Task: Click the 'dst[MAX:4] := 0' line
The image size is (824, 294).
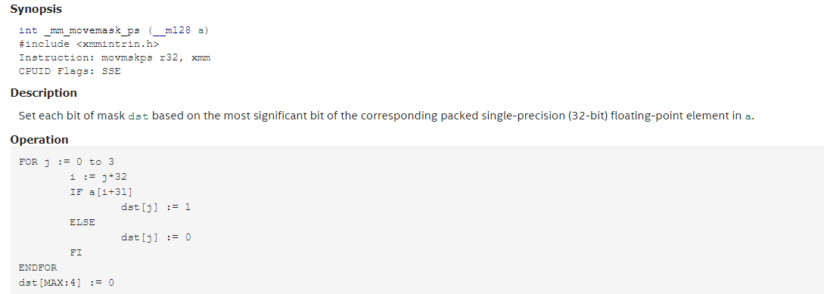Action: (x=67, y=283)
